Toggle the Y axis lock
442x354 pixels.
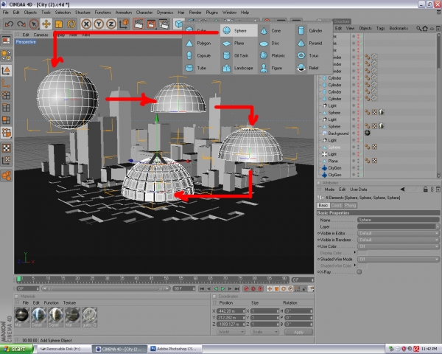tap(99, 24)
